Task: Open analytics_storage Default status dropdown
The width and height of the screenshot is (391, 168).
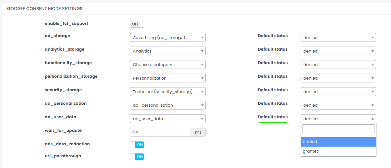Action: click(x=338, y=51)
